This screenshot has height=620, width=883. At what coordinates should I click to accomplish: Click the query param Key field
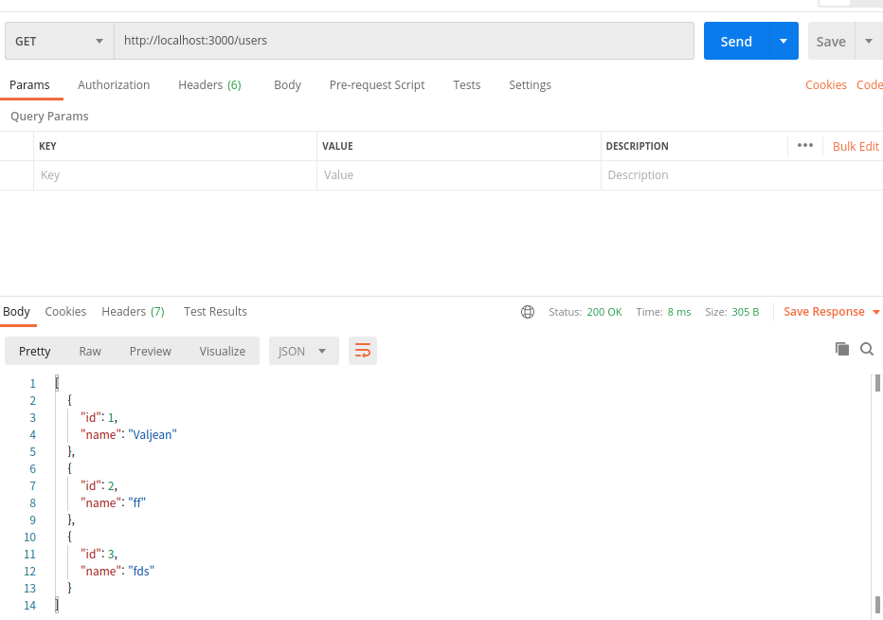pyautogui.click(x=175, y=175)
